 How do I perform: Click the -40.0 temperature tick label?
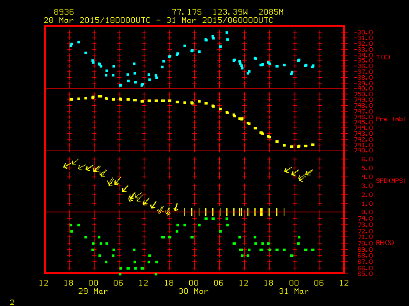click(363, 89)
